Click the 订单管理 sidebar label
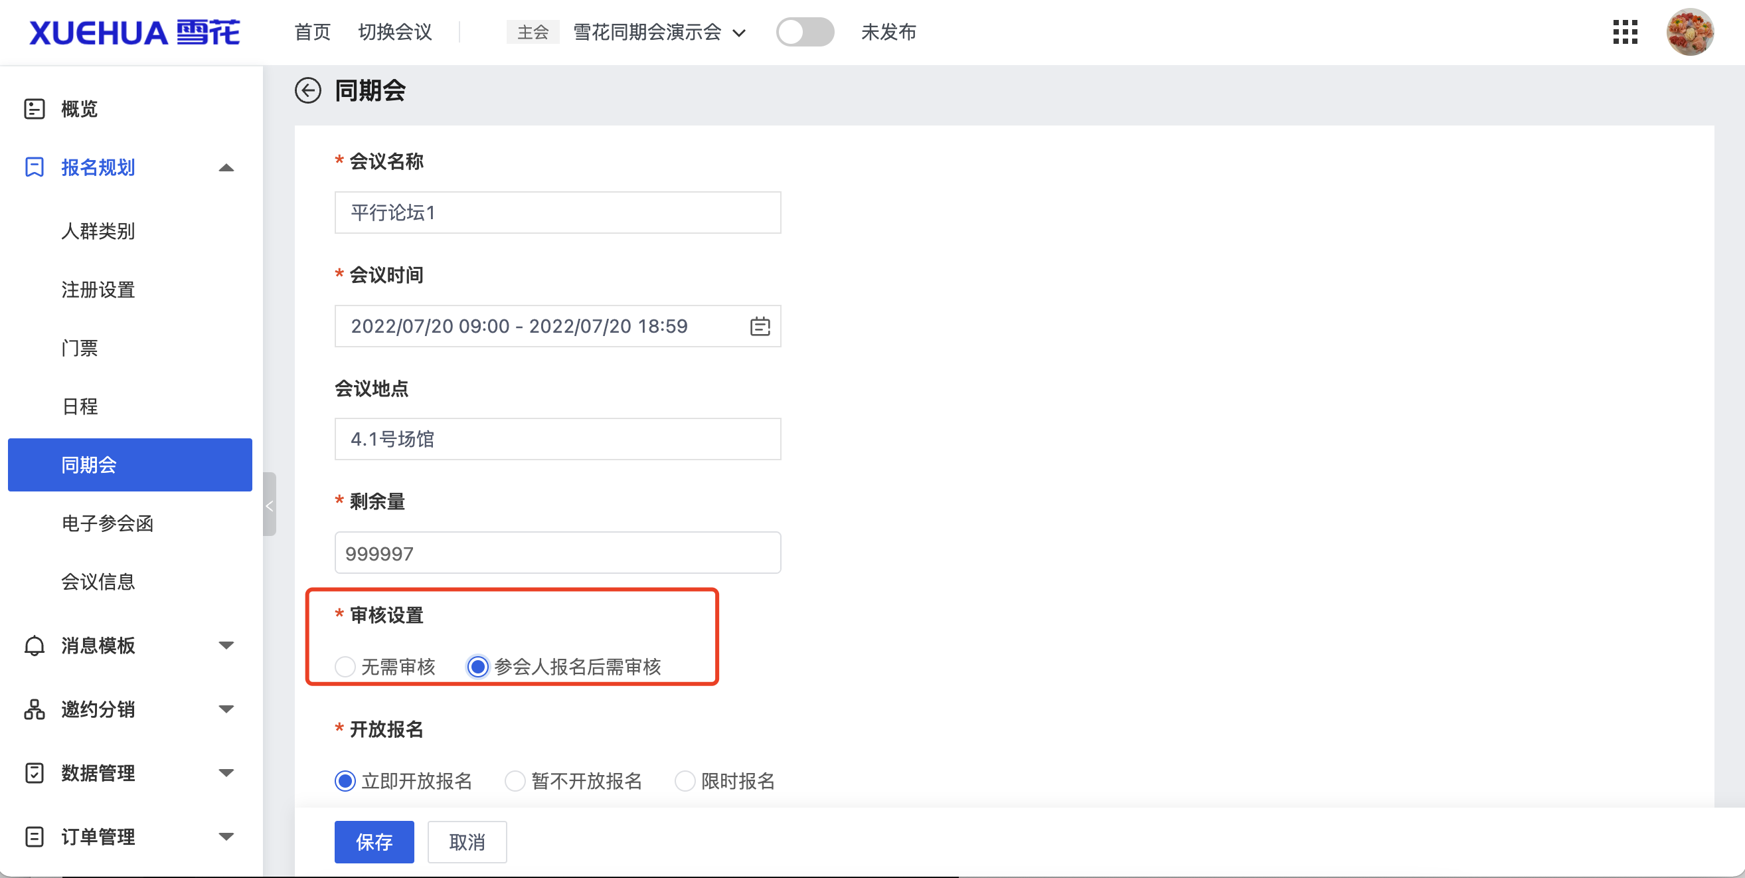The height and width of the screenshot is (878, 1745). [98, 837]
